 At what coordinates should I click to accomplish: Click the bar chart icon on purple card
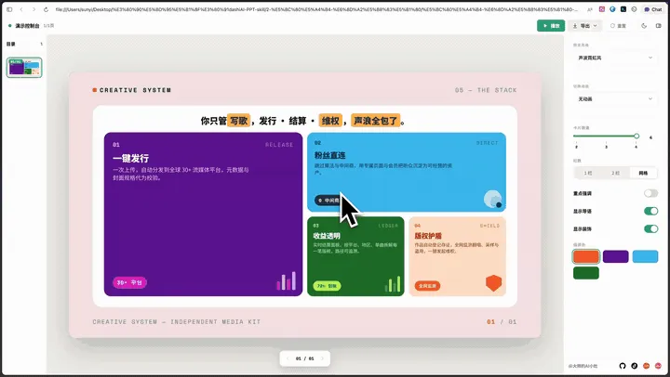[287, 280]
